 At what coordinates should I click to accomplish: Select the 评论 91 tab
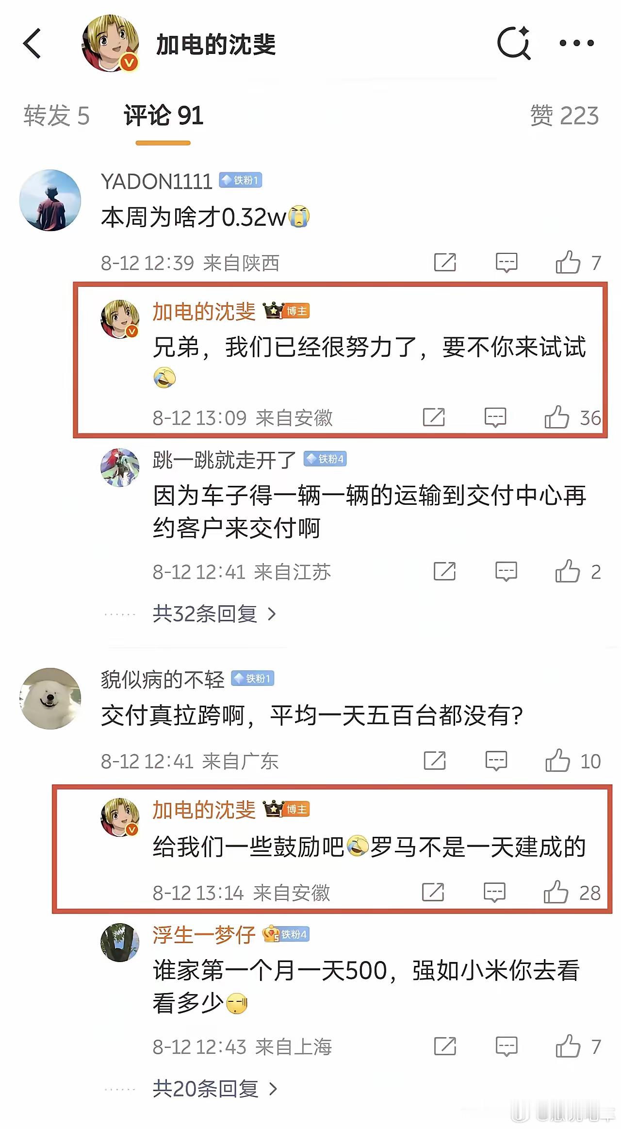163,116
